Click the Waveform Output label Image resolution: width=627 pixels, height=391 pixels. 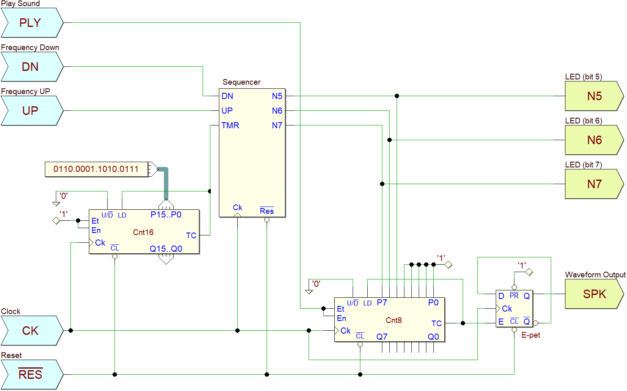pyautogui.click(x=595, y=275)
